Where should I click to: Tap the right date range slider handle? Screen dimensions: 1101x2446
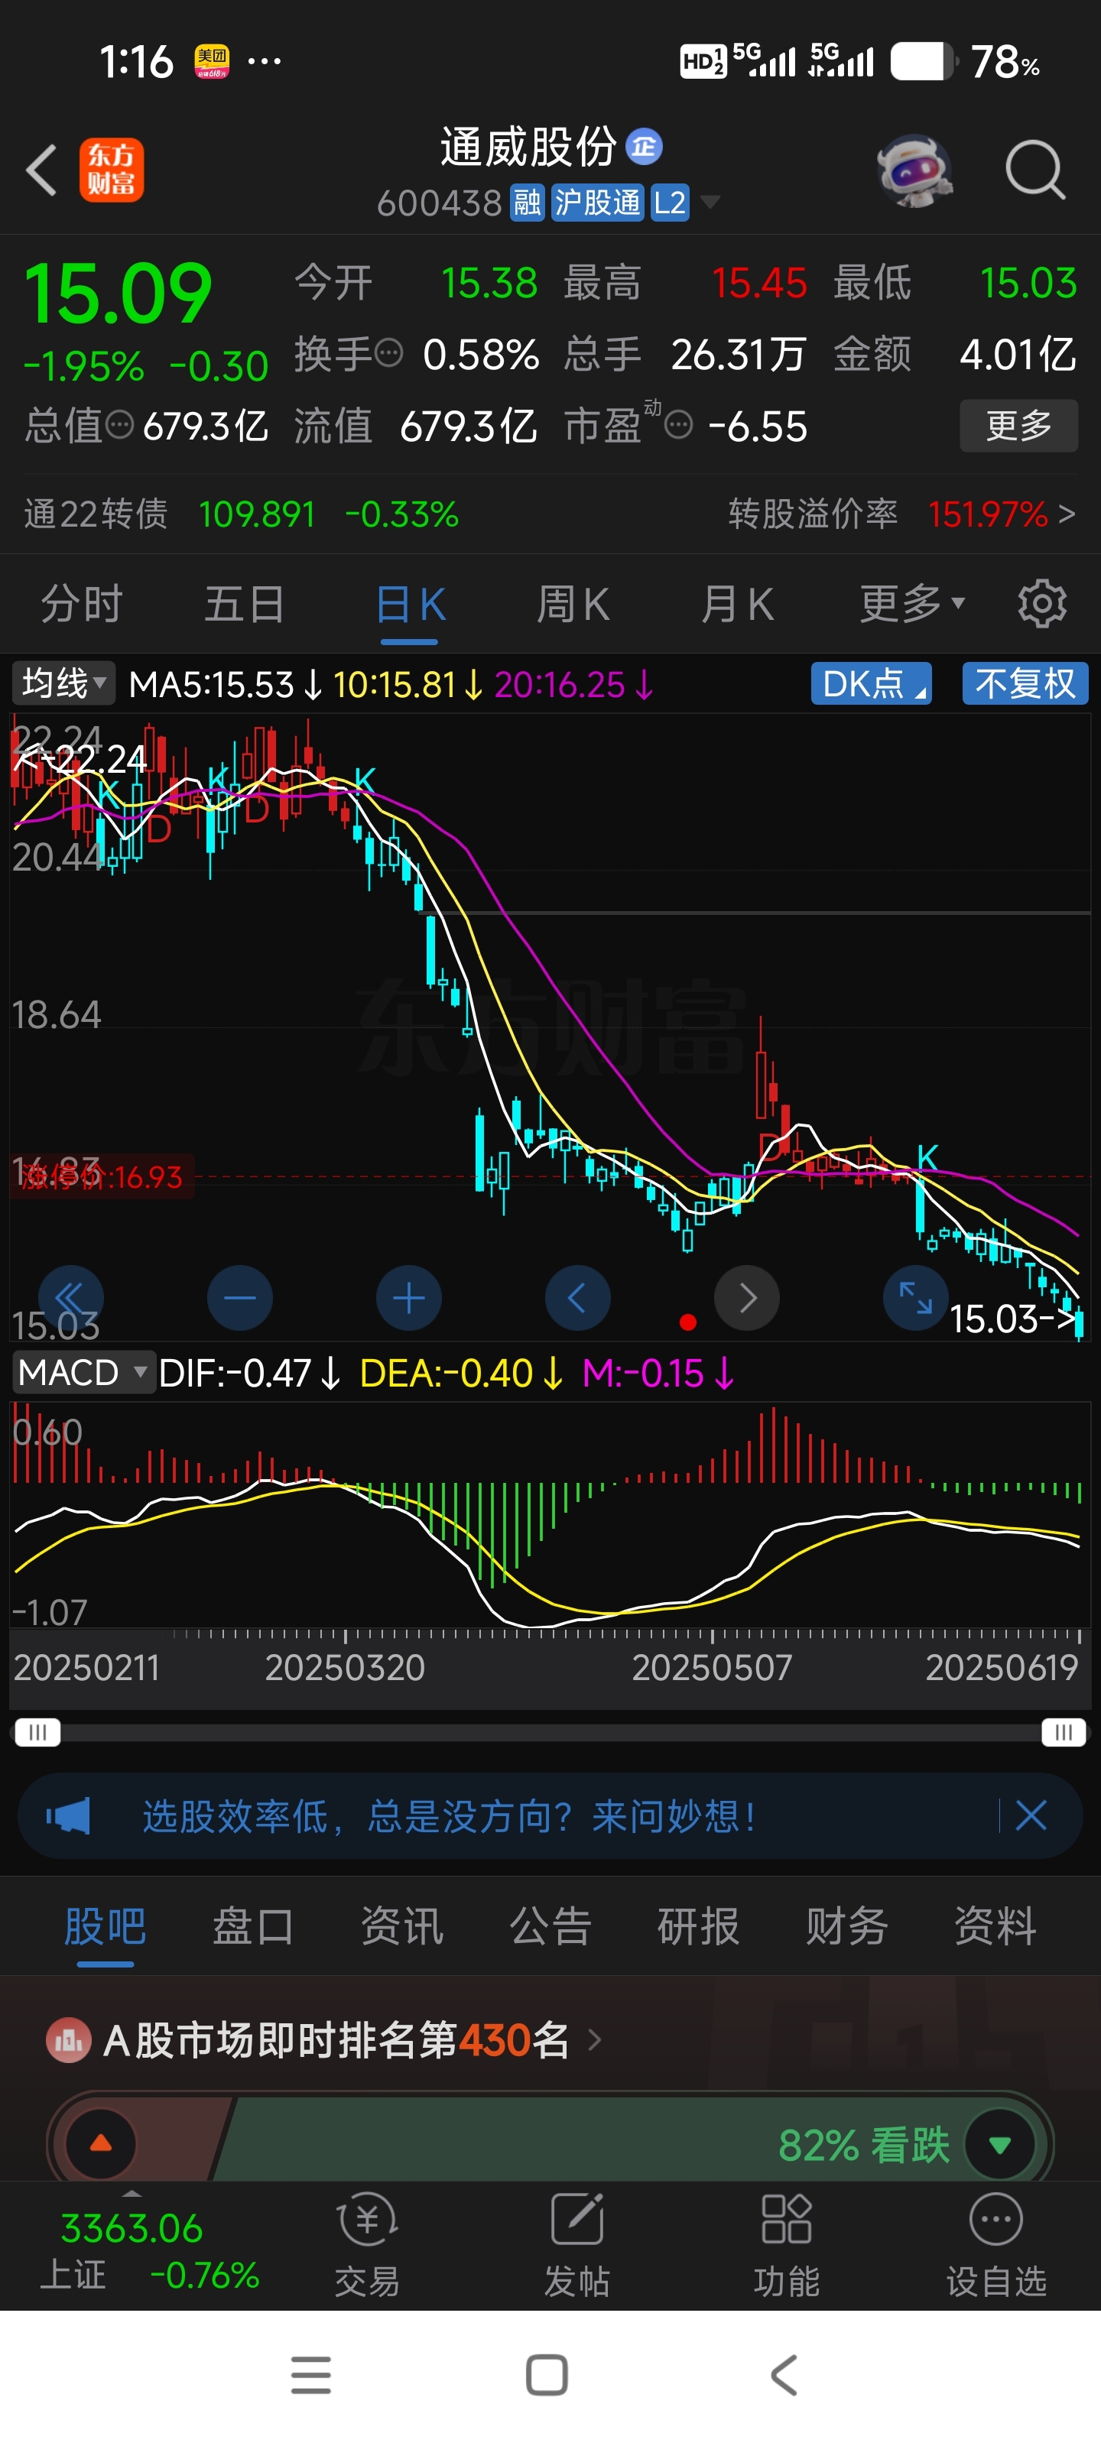(x=1063, y=1732)
